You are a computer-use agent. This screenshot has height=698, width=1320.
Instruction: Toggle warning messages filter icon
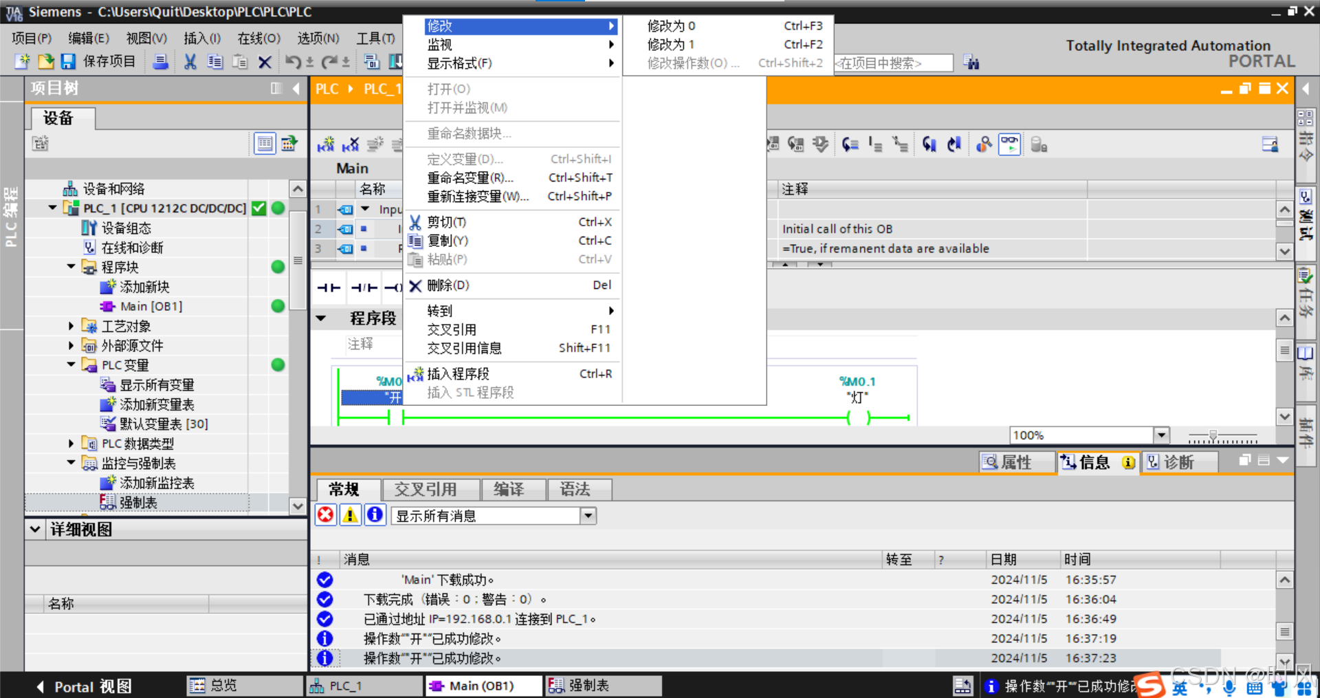(x=350, y=515)
